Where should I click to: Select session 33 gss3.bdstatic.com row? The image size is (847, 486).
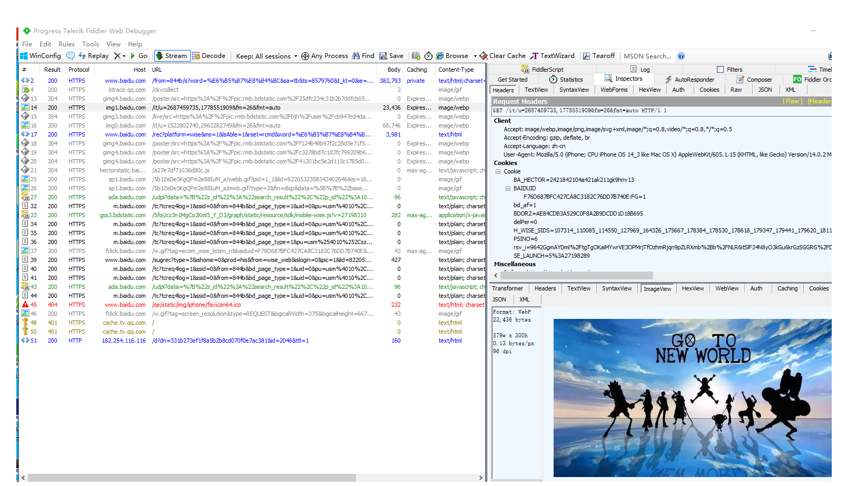pyautogui.click(x=252, y=215)
